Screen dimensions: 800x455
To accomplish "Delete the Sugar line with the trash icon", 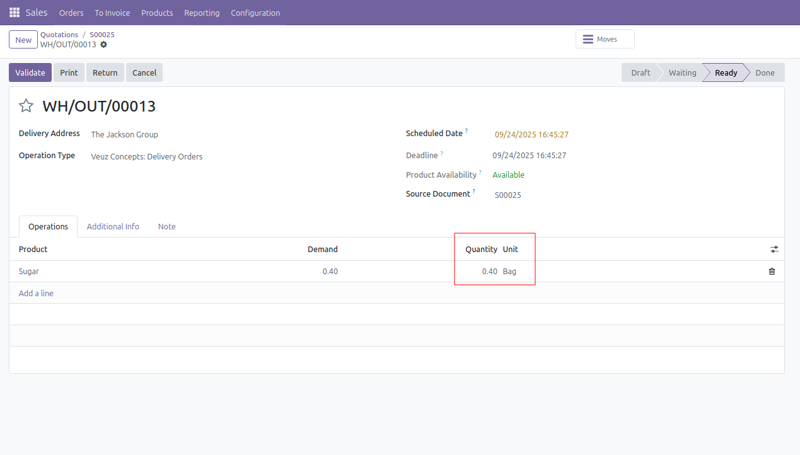I will [x=772, y=272].
